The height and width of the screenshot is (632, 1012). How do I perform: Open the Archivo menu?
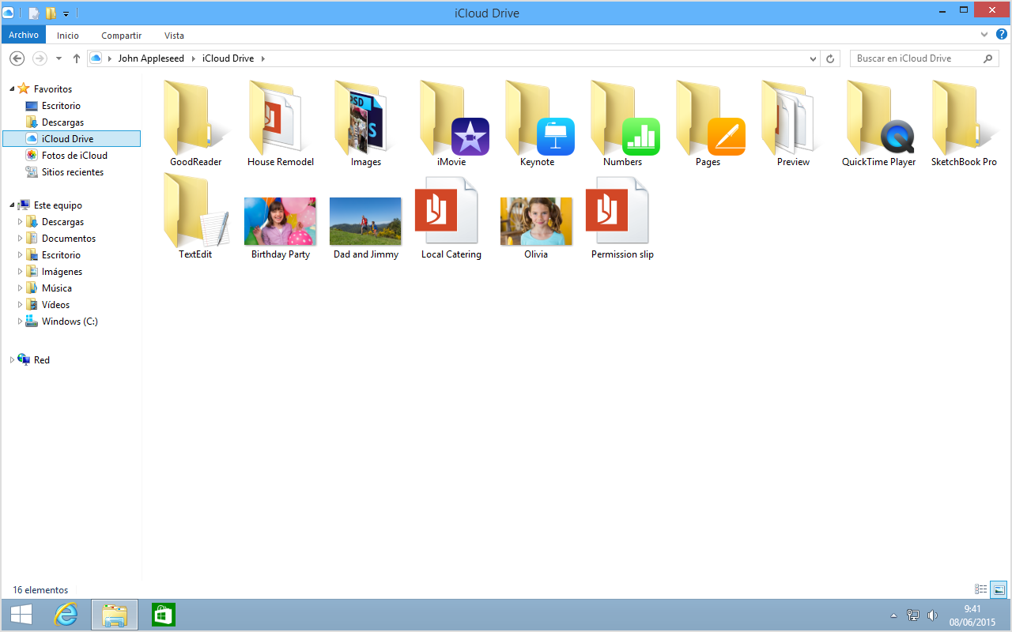pyautogui.click(x=24, y=35)
